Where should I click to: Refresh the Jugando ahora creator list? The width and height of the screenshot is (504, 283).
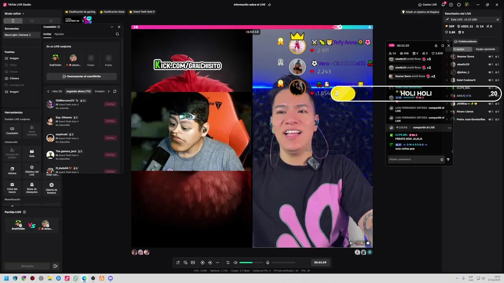[x=115, y=91]
